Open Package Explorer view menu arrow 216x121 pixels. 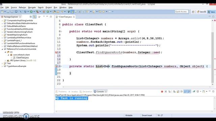point(44,16)
